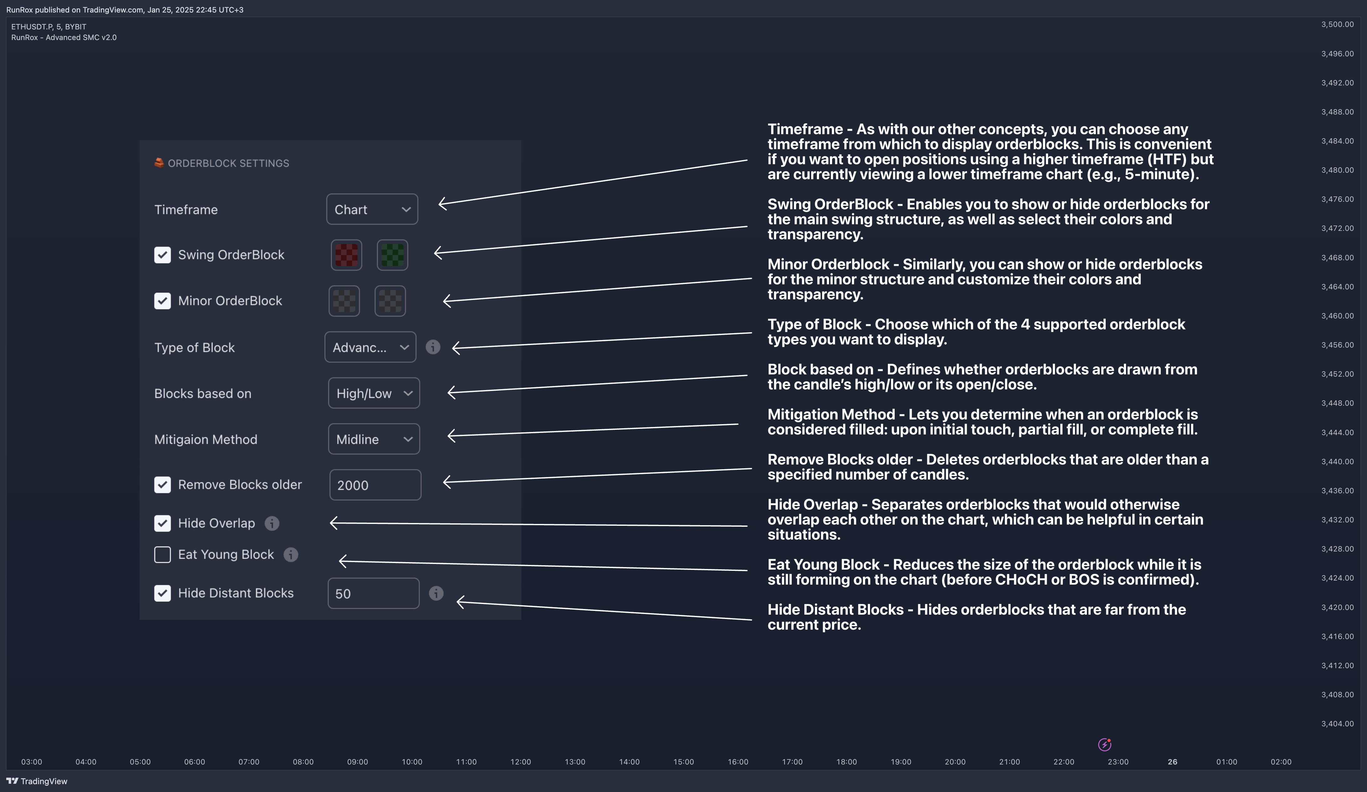Click the info icon beside Hide Distant Blocks
Viewport: 1367px width, 792px height.
pos(436,593)
